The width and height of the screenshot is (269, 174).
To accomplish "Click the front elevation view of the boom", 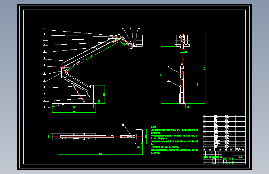I will click(182, 68).
